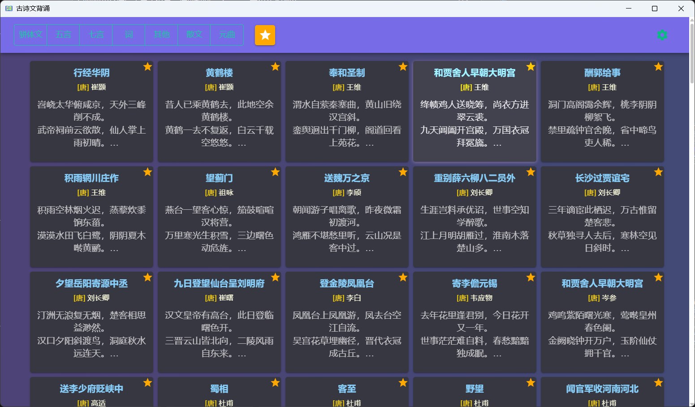The width and height of the screenshot is (695, 407).
Task: Click the 古诗文背诵 app icon in the title bar
Action: (9, 9)
